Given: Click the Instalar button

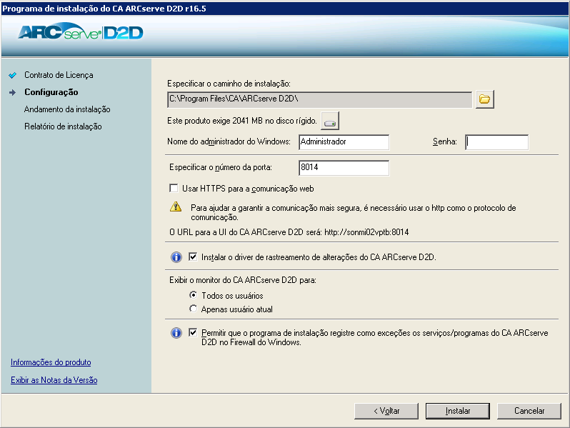Looking at the screenshot, I should coord(458,411).
